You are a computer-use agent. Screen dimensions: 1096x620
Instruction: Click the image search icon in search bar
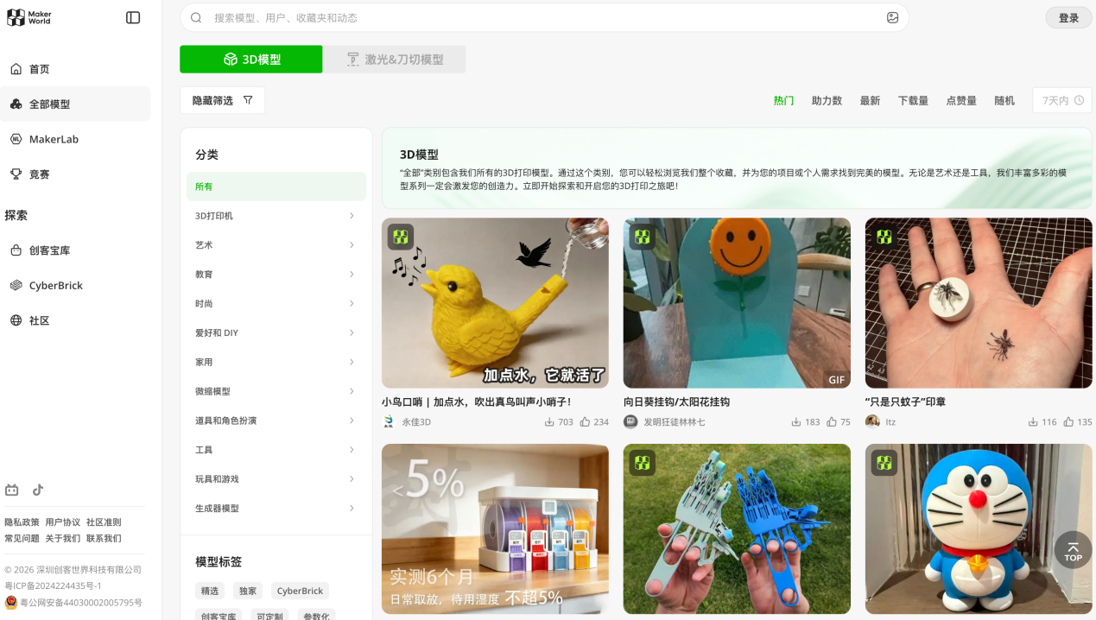pos(892,17)
